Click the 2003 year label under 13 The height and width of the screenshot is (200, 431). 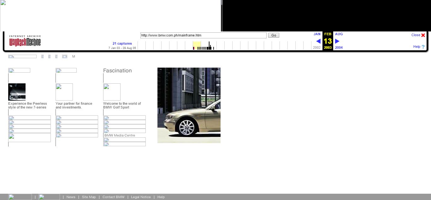[x=328, y=48]
